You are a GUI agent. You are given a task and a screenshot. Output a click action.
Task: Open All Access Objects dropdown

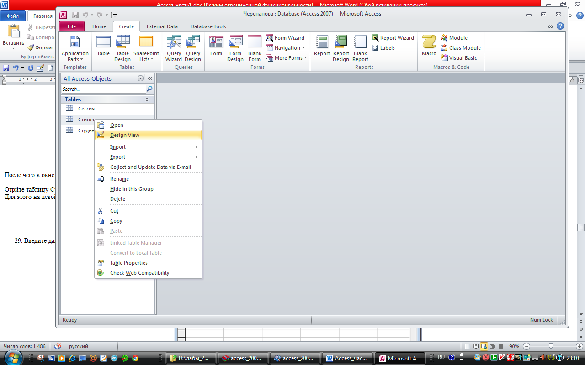pos(140,78)
